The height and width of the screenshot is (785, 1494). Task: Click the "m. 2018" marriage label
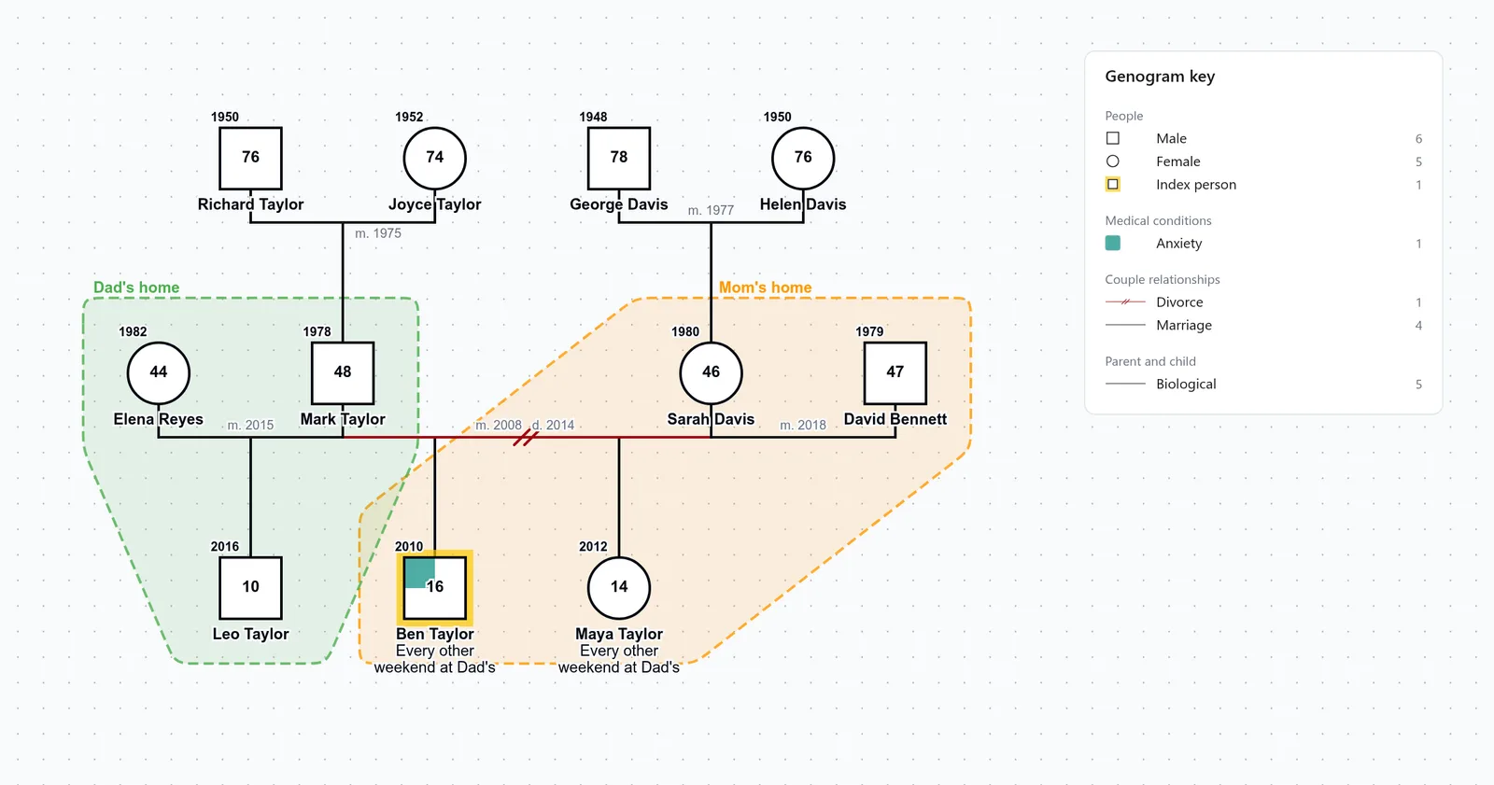[803, 425]
